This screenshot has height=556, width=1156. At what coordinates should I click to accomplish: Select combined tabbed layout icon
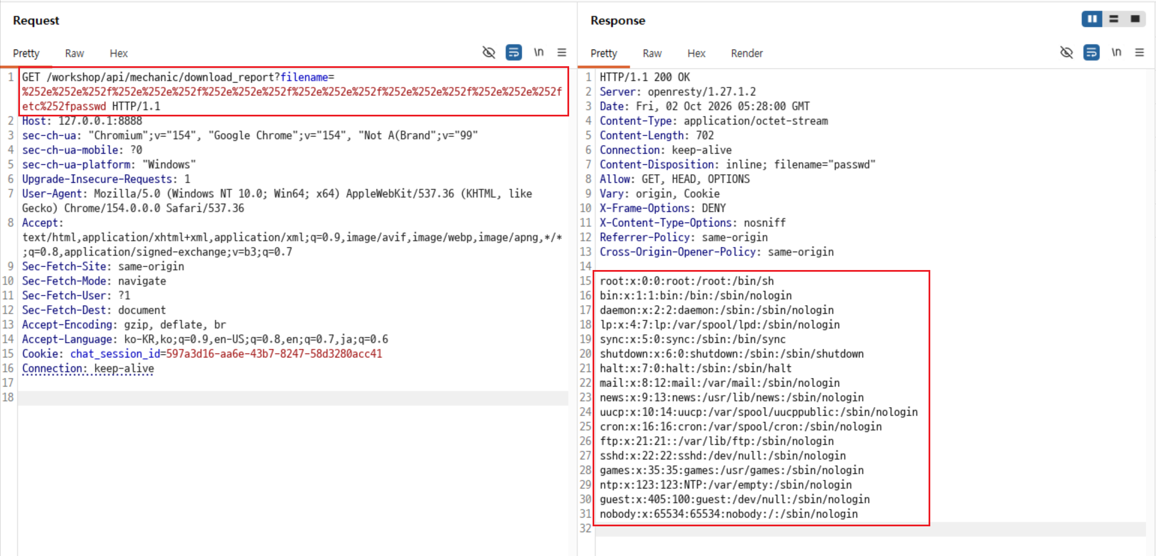click(1135, 19)
